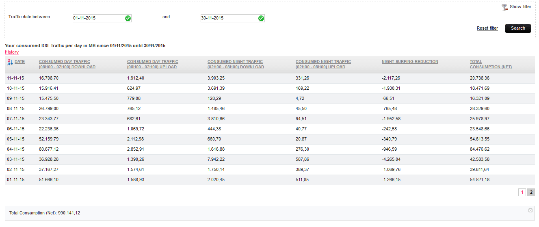Sort by Consumed Night Traffic Upload column
Screen dimensions: 539x227
click(x=323, y=64)
